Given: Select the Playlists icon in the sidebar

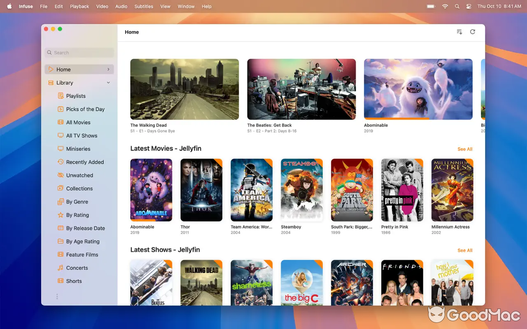Looking at the screenshot, I should point(61,95).
